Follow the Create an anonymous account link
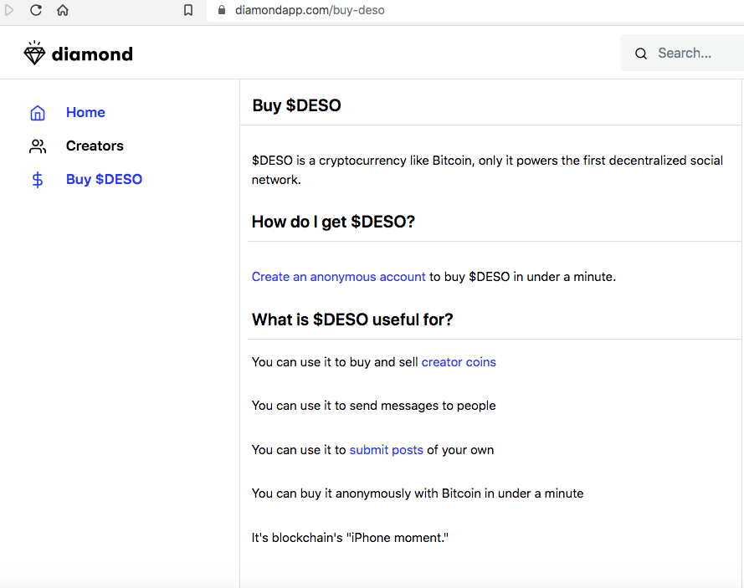 (x=338, y=277)
